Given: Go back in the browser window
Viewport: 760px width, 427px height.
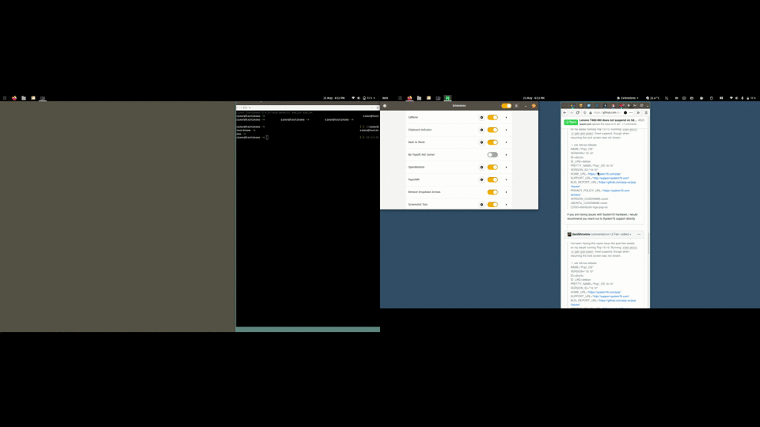Looking at the screenshot, I should point(564,112).
